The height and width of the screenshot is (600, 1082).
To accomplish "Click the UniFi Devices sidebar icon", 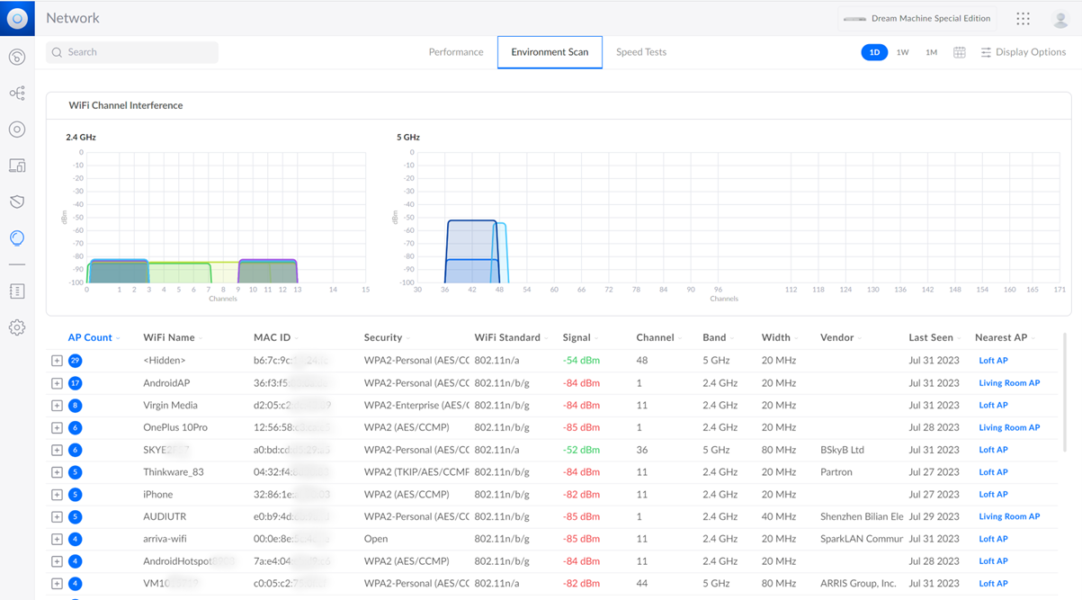I will click(x=17, y=130).
